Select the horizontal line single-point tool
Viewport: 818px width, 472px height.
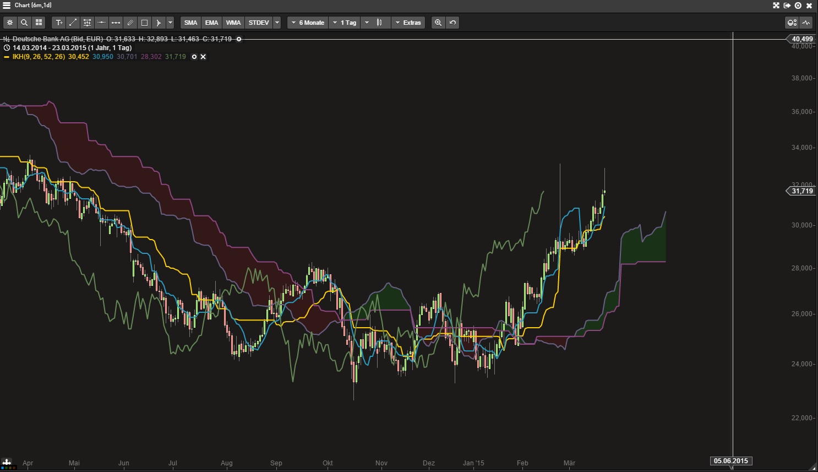click(102, 23)
